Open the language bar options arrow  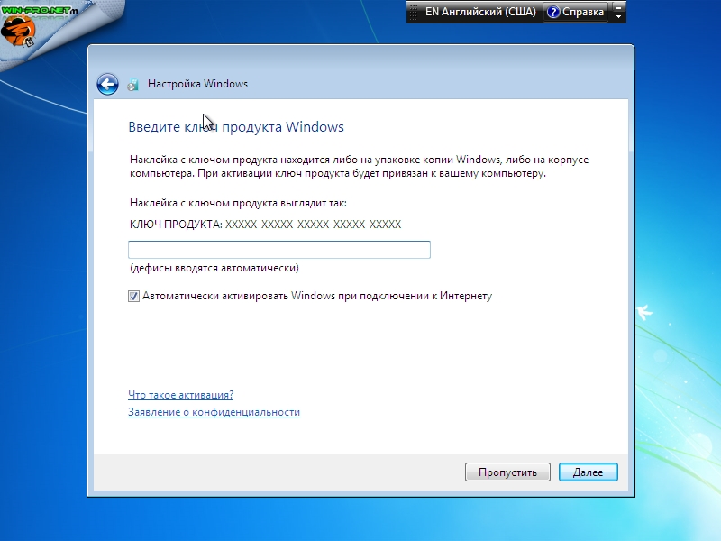coord(618,17)
